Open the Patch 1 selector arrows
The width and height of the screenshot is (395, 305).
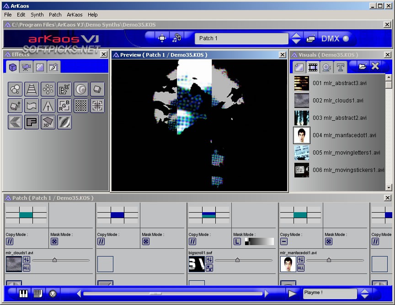coord(295,38)
